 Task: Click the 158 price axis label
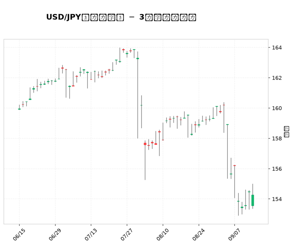click(277, 138)
